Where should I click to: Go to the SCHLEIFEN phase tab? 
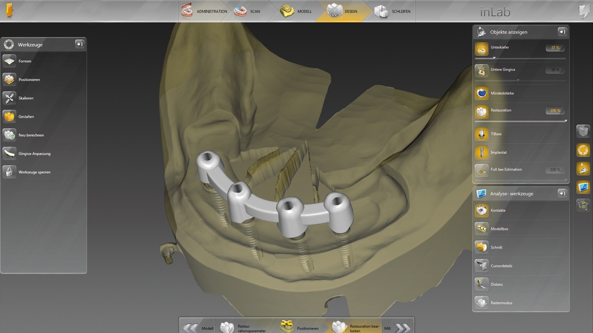(x=393, y=11)
